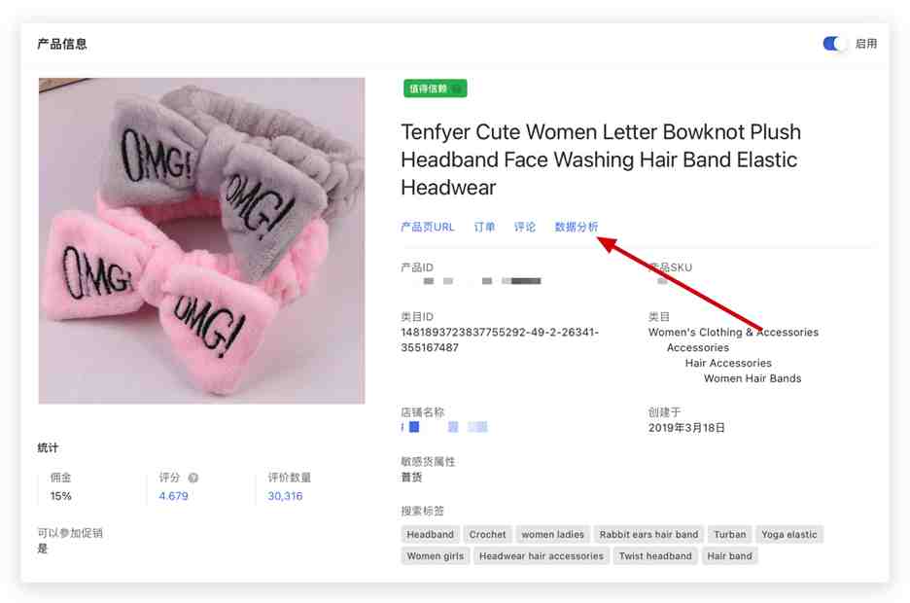Open the 数据分析 analytics link
The width and height of the screenshot is (910, 603).
[577, 227]
